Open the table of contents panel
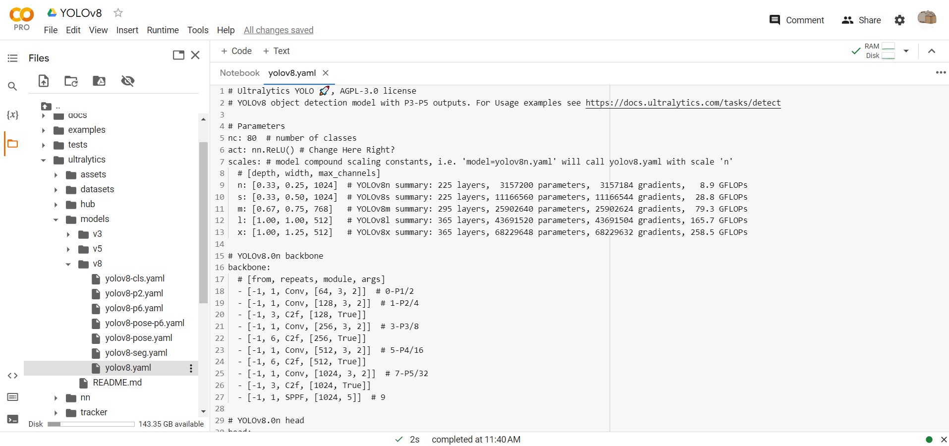The image size is (949, 446). pos(12,58)
